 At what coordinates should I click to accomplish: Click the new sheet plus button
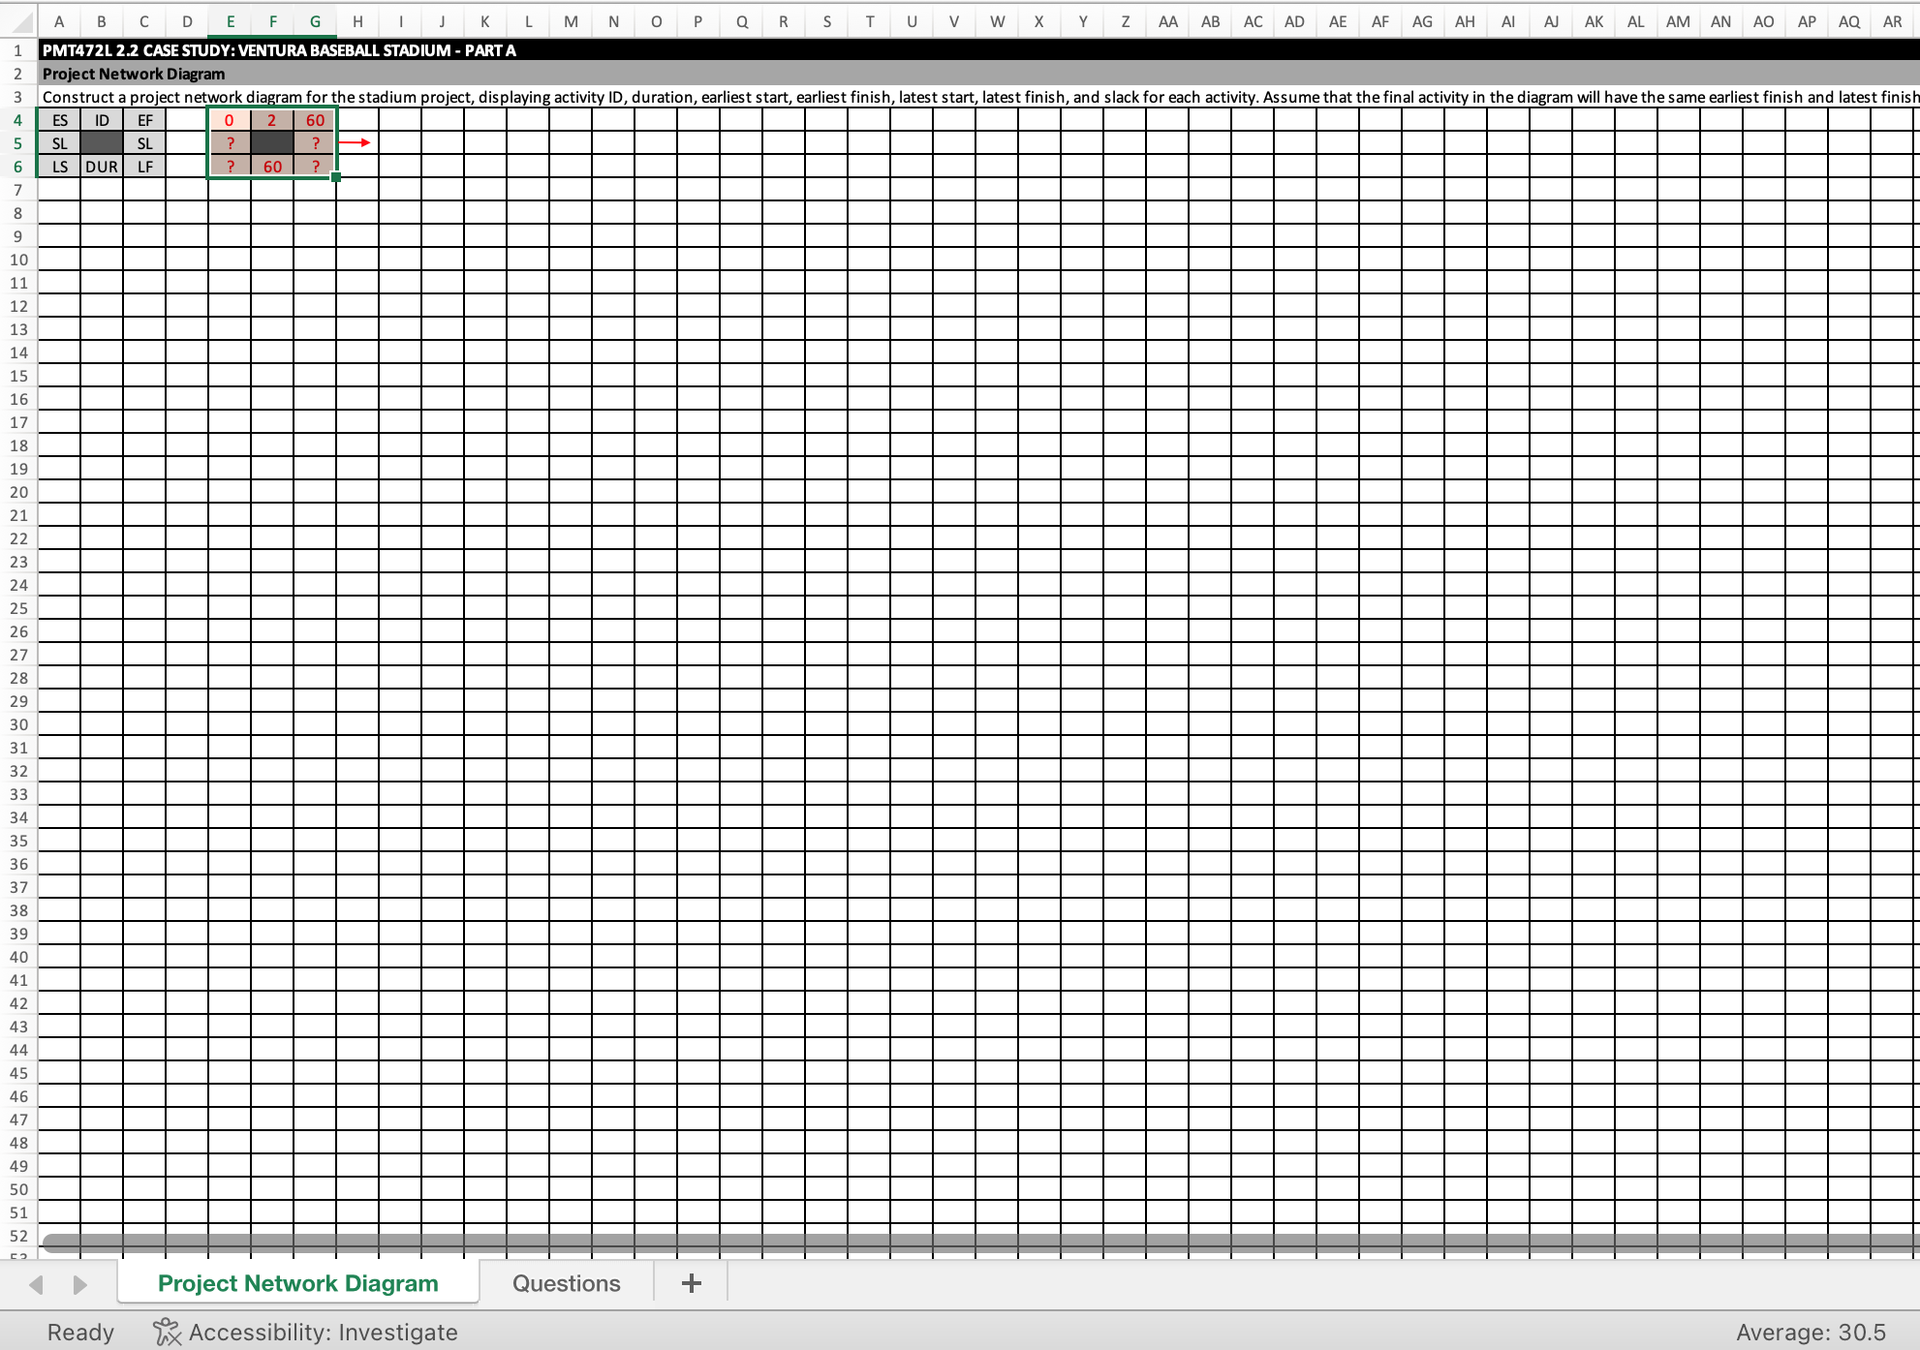point(690,1282)
